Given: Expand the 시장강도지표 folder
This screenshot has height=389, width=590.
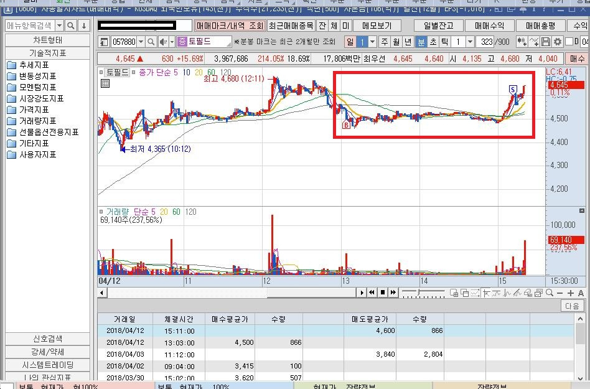Looking at the screenshot, I should point(35,98).
